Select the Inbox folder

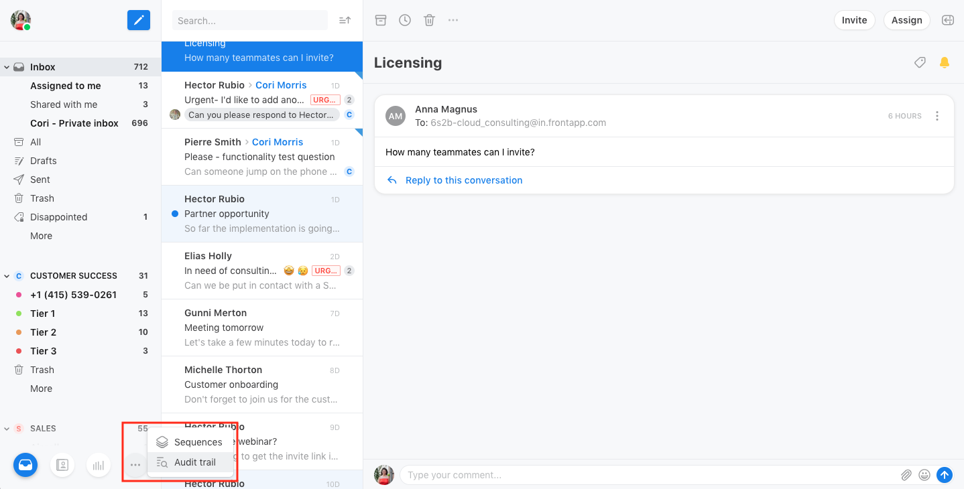coord(80,67)
